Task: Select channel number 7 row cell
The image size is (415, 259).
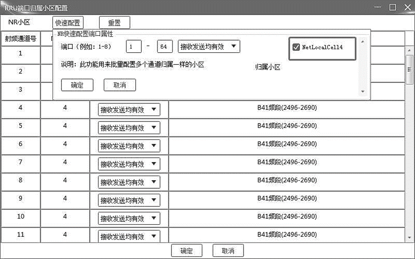Action: point(21,164)
